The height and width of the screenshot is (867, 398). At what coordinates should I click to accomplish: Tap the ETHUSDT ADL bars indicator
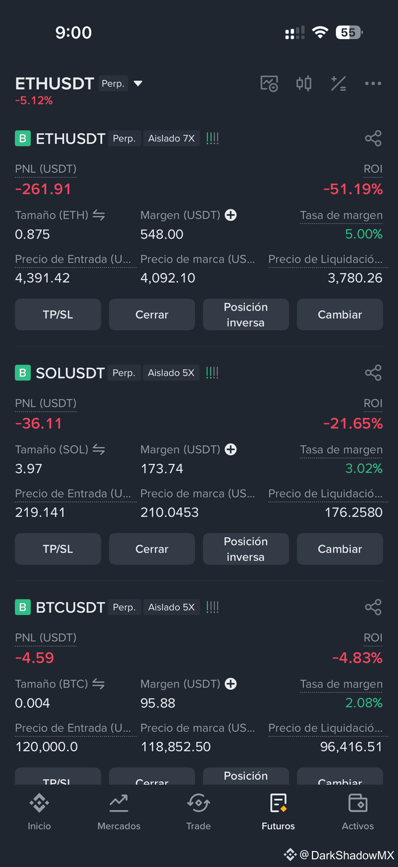click(x=212, y=139)
